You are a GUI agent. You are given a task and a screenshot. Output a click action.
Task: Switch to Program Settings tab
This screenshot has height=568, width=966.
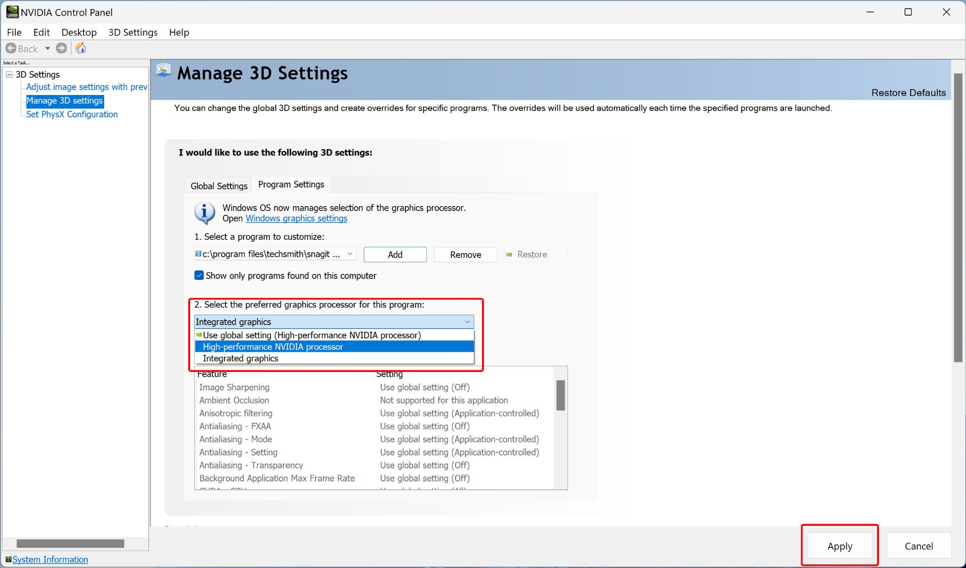click(291, 184)
